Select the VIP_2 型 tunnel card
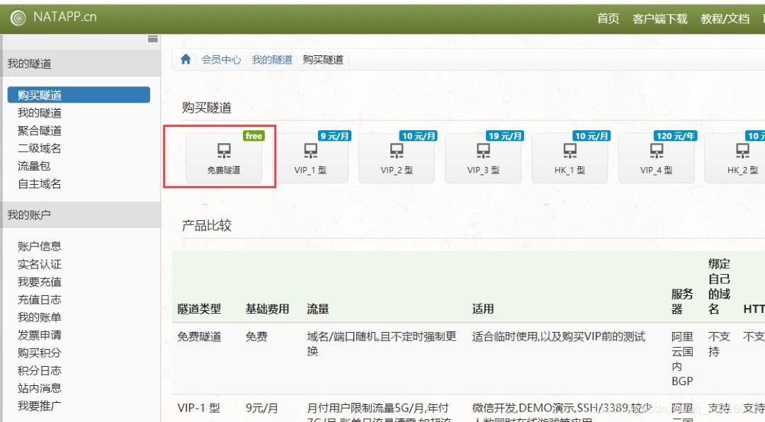 click(397, 158)
